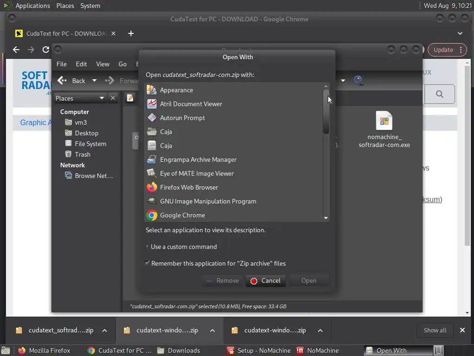The image size is (474, 356).
Task: Select Google Chrome icon in list
Action: point(152,215)
